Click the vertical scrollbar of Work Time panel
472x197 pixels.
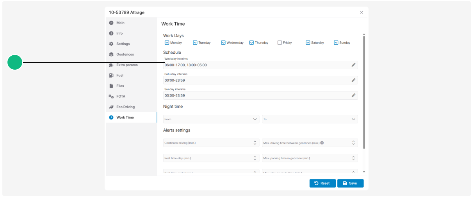[364, 92]
